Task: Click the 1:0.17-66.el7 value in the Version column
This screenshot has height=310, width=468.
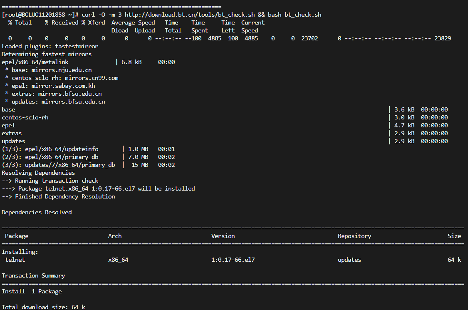Action: pyautogui.click(x=233, y=260)
